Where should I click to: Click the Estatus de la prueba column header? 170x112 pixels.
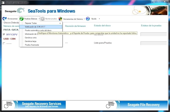coord(151,25)
